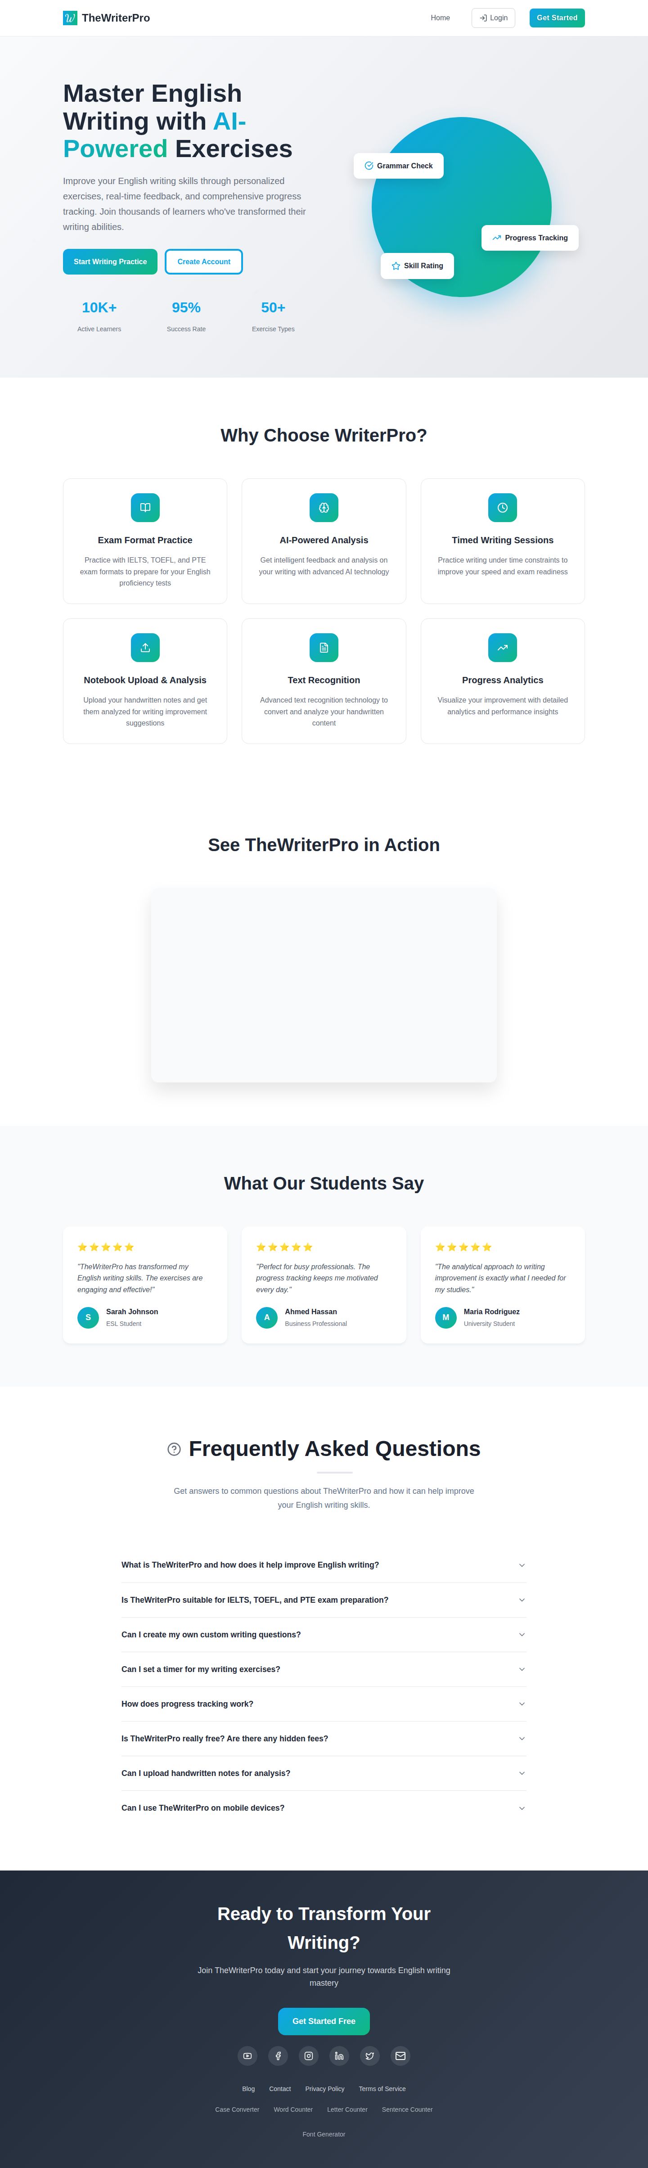The width and height of the screenshot is (648, 2168).
Task: Expand the custom writing questions FAQ
Action: pos(324,1634)
